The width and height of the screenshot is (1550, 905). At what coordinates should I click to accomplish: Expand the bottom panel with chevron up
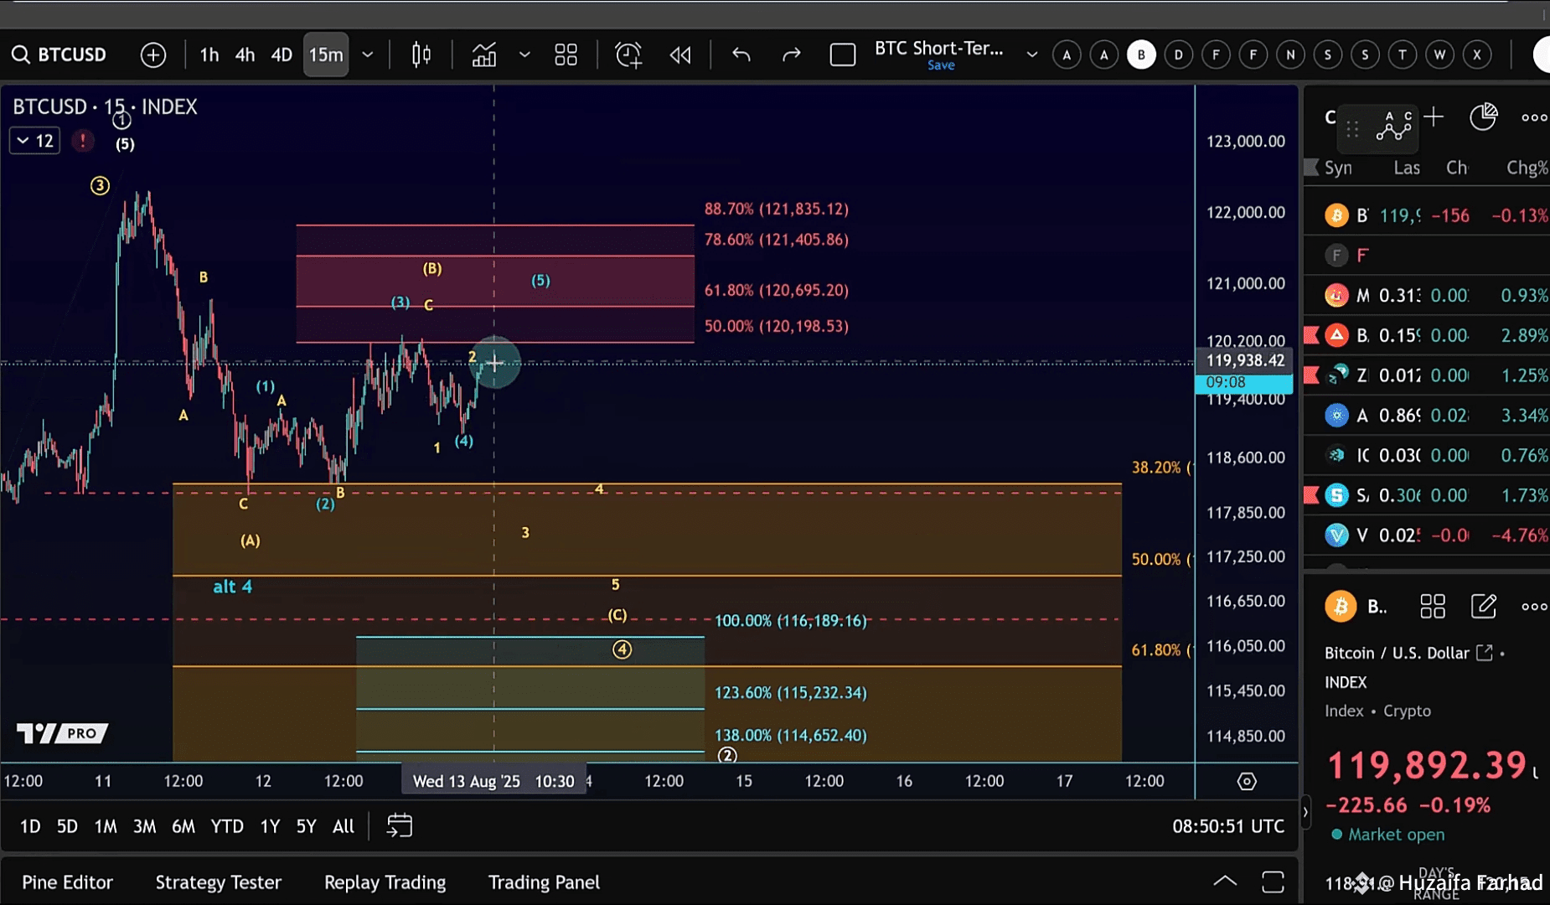tap(1225, 881)
